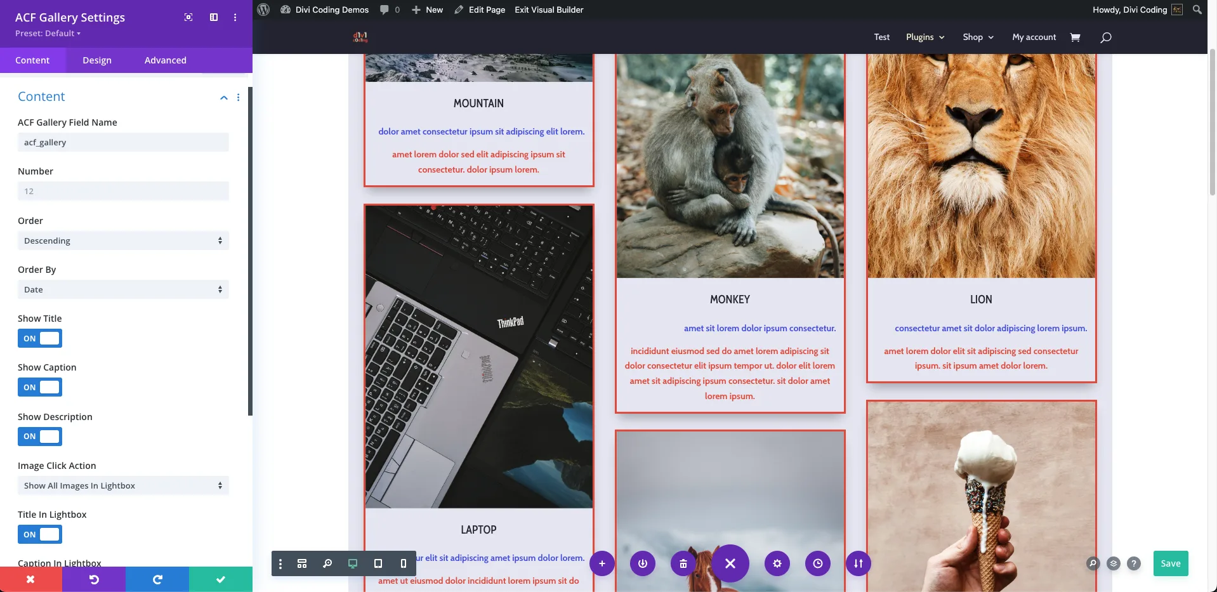Image resolution: width=1217 pixels, height=592 pixels.
Task: Click Exit Visual Builder
Action: pos(548,10)
